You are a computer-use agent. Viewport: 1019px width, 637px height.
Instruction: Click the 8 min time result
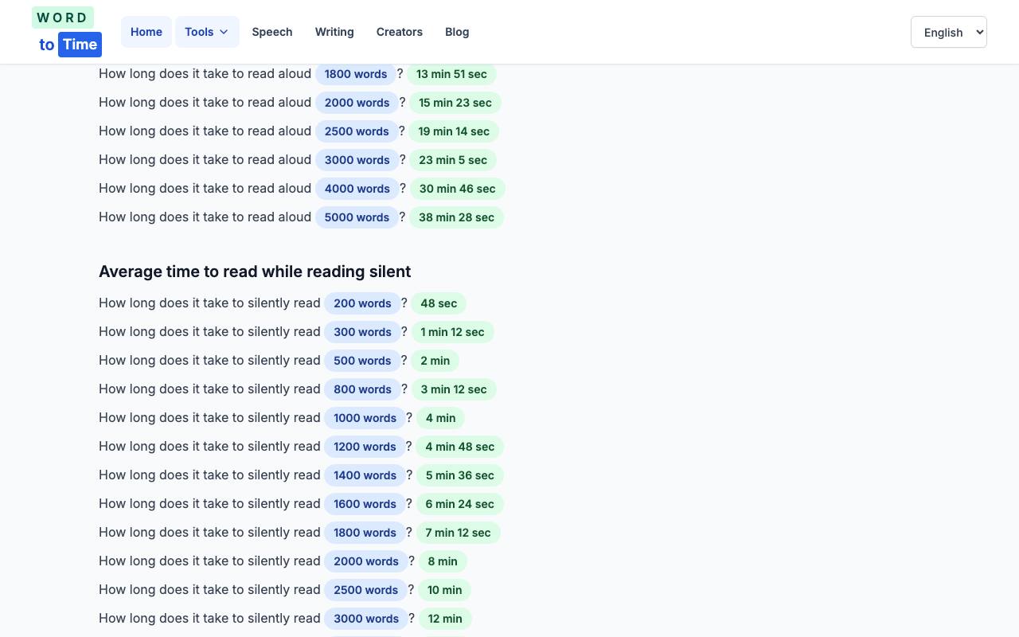click(x=443, y=561)
